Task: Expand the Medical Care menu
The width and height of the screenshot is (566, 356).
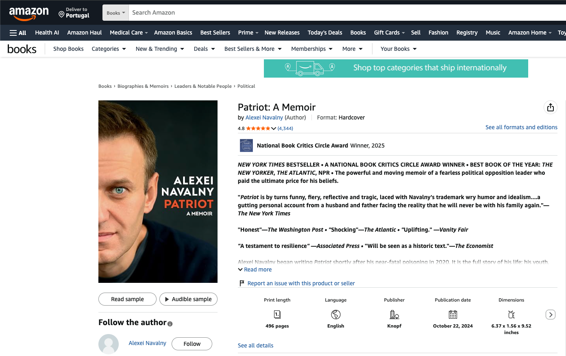Action: (x=128, y=33)
